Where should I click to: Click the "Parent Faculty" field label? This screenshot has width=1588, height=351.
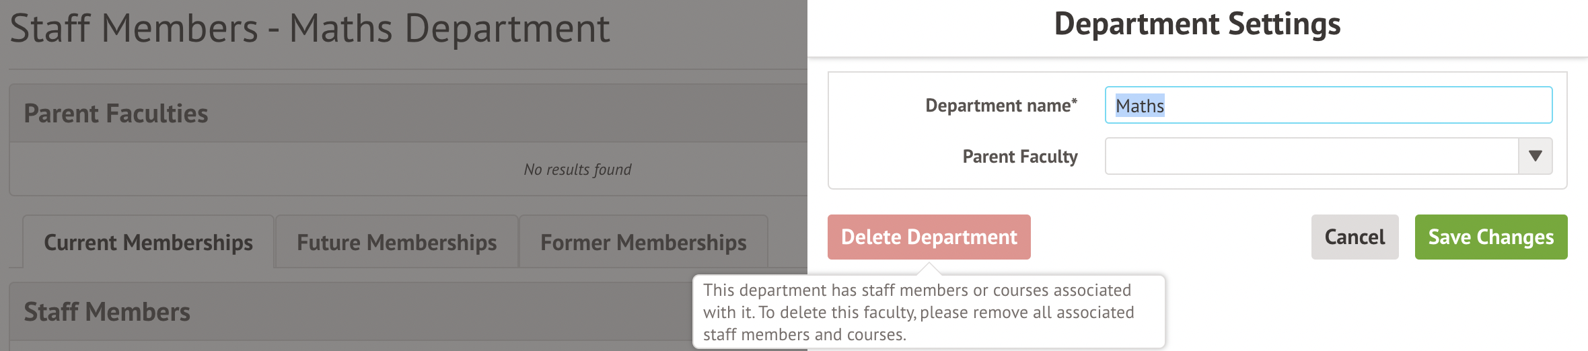click(x=1019, y=157)
